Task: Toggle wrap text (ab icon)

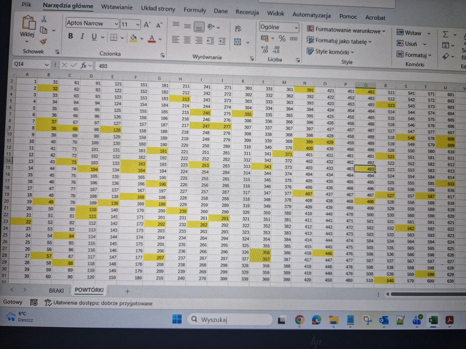Action: point(238,29)
